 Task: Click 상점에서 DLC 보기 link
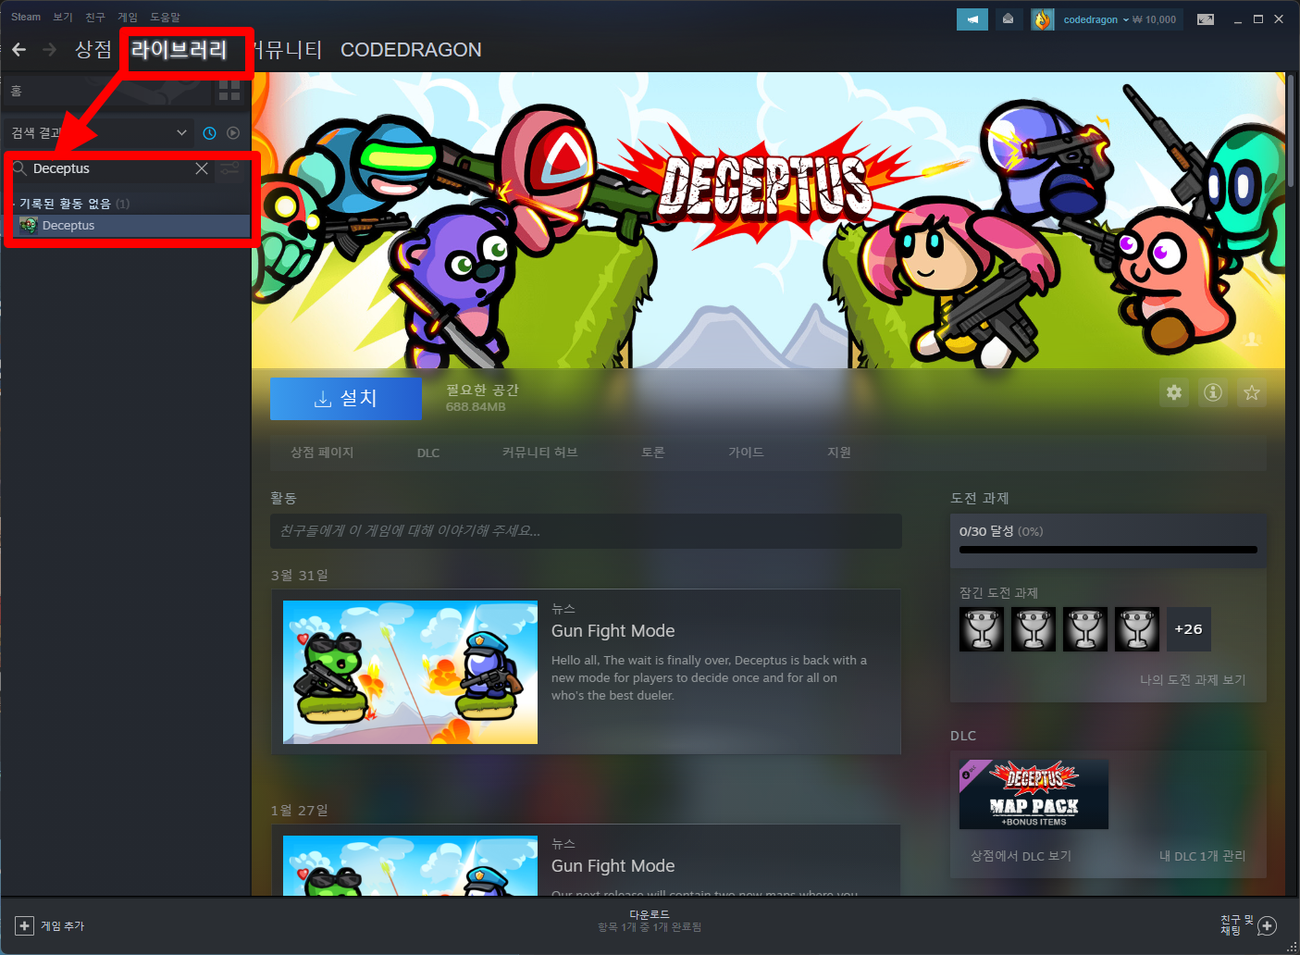pos(1021,856)
